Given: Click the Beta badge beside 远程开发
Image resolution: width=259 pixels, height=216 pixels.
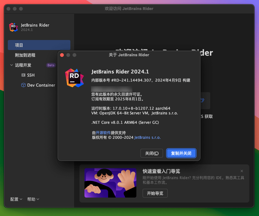Looking at the screenshot, I should [51, 65].
